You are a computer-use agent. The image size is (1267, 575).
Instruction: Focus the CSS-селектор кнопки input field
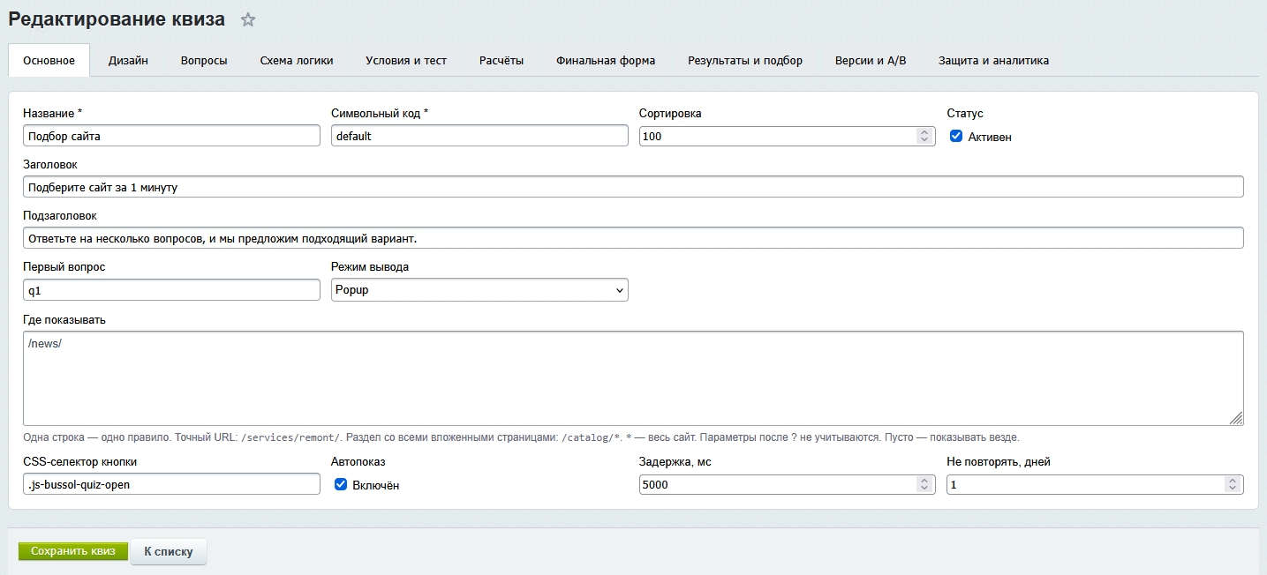[x=171, y=484]
